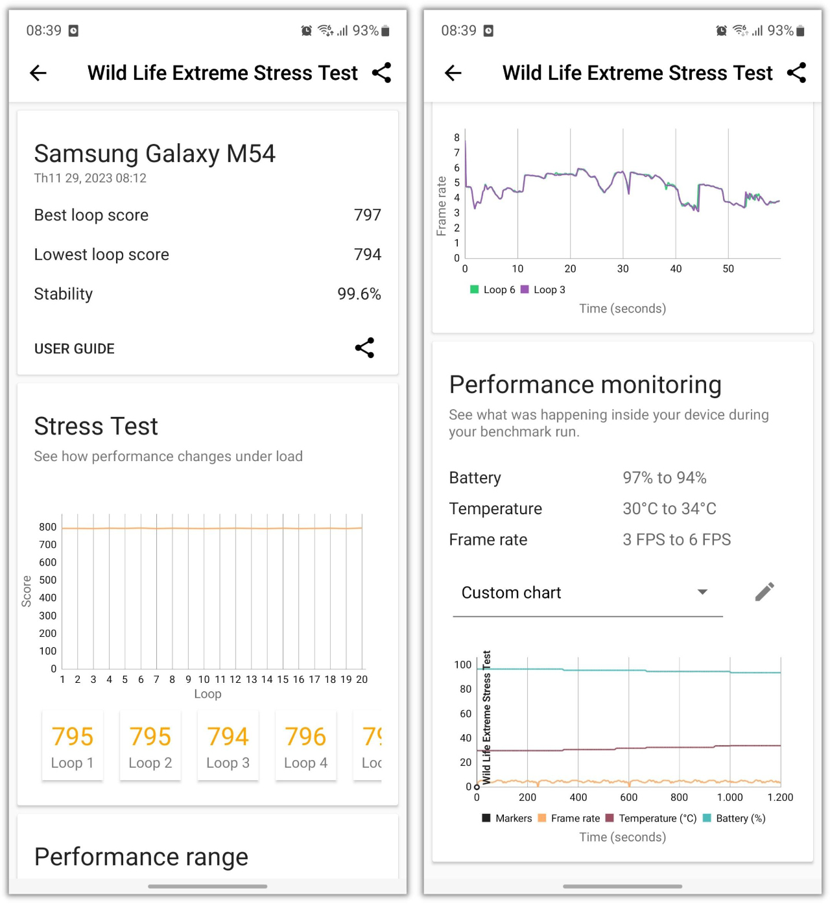
Task: Open the share icon in the title bar
Action: tap(381, 73)
